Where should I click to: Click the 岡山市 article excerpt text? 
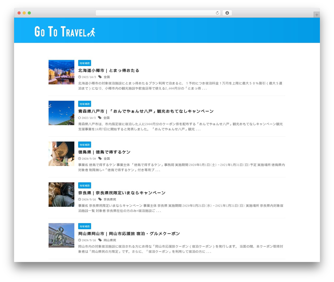click(181, 249)
